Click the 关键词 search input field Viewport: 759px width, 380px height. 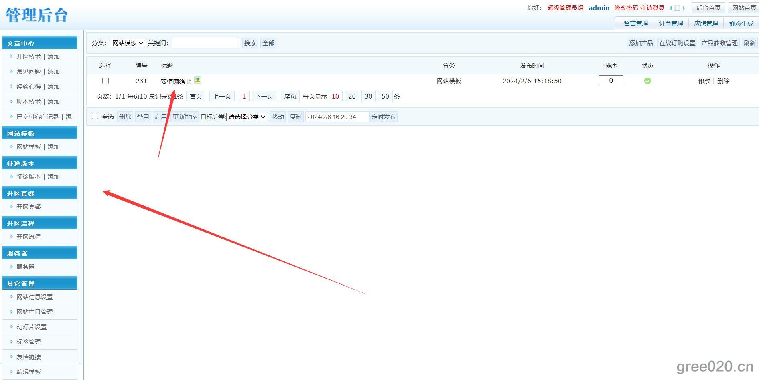pos(206,43)
